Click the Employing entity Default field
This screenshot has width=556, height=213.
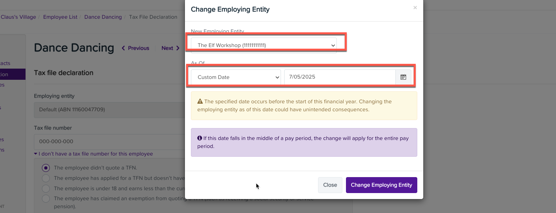coord(108,109)
